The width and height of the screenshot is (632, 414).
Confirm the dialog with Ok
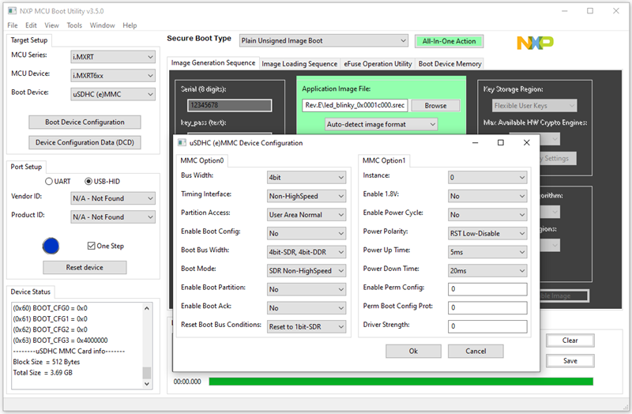[x=413, y=351]
